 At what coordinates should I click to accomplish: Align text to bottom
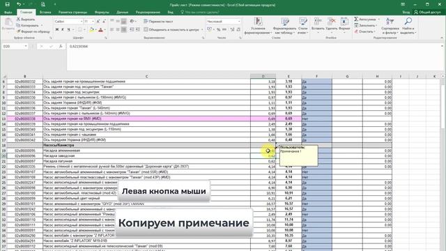124,22
